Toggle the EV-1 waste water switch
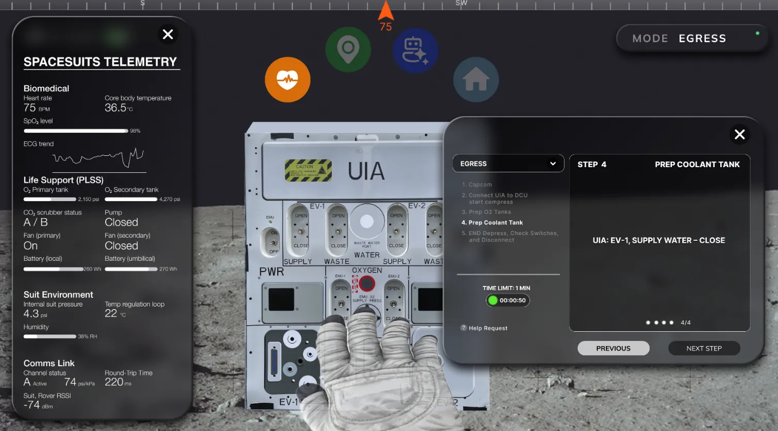The height and width of the screenshot is (431, 778). pos(338,230)
